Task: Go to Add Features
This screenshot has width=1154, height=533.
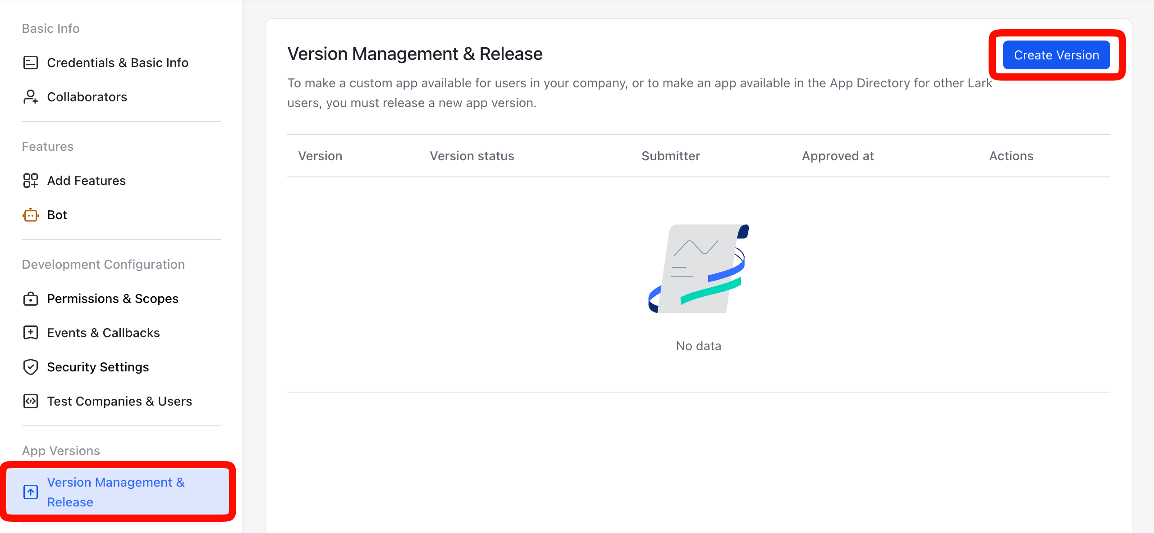Action: coord(86,181)
